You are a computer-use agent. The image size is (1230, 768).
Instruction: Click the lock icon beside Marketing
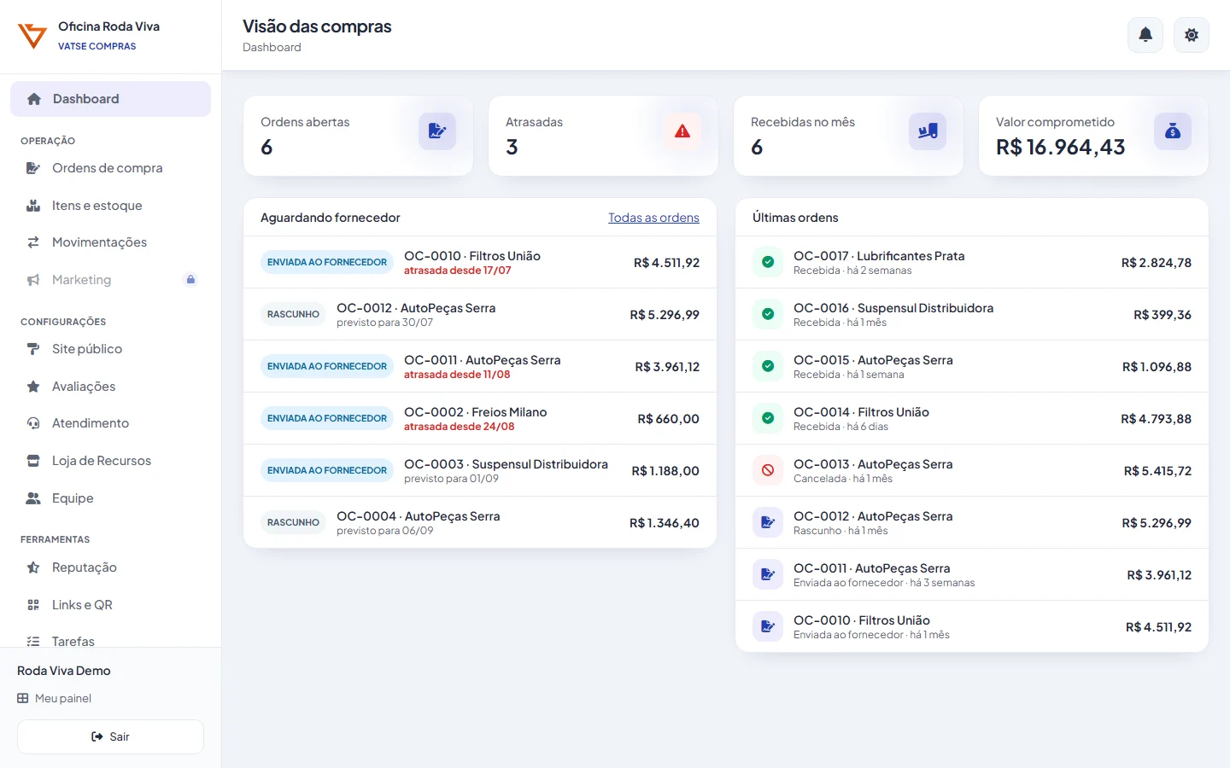pyautogui.click(x=190, y=280)
